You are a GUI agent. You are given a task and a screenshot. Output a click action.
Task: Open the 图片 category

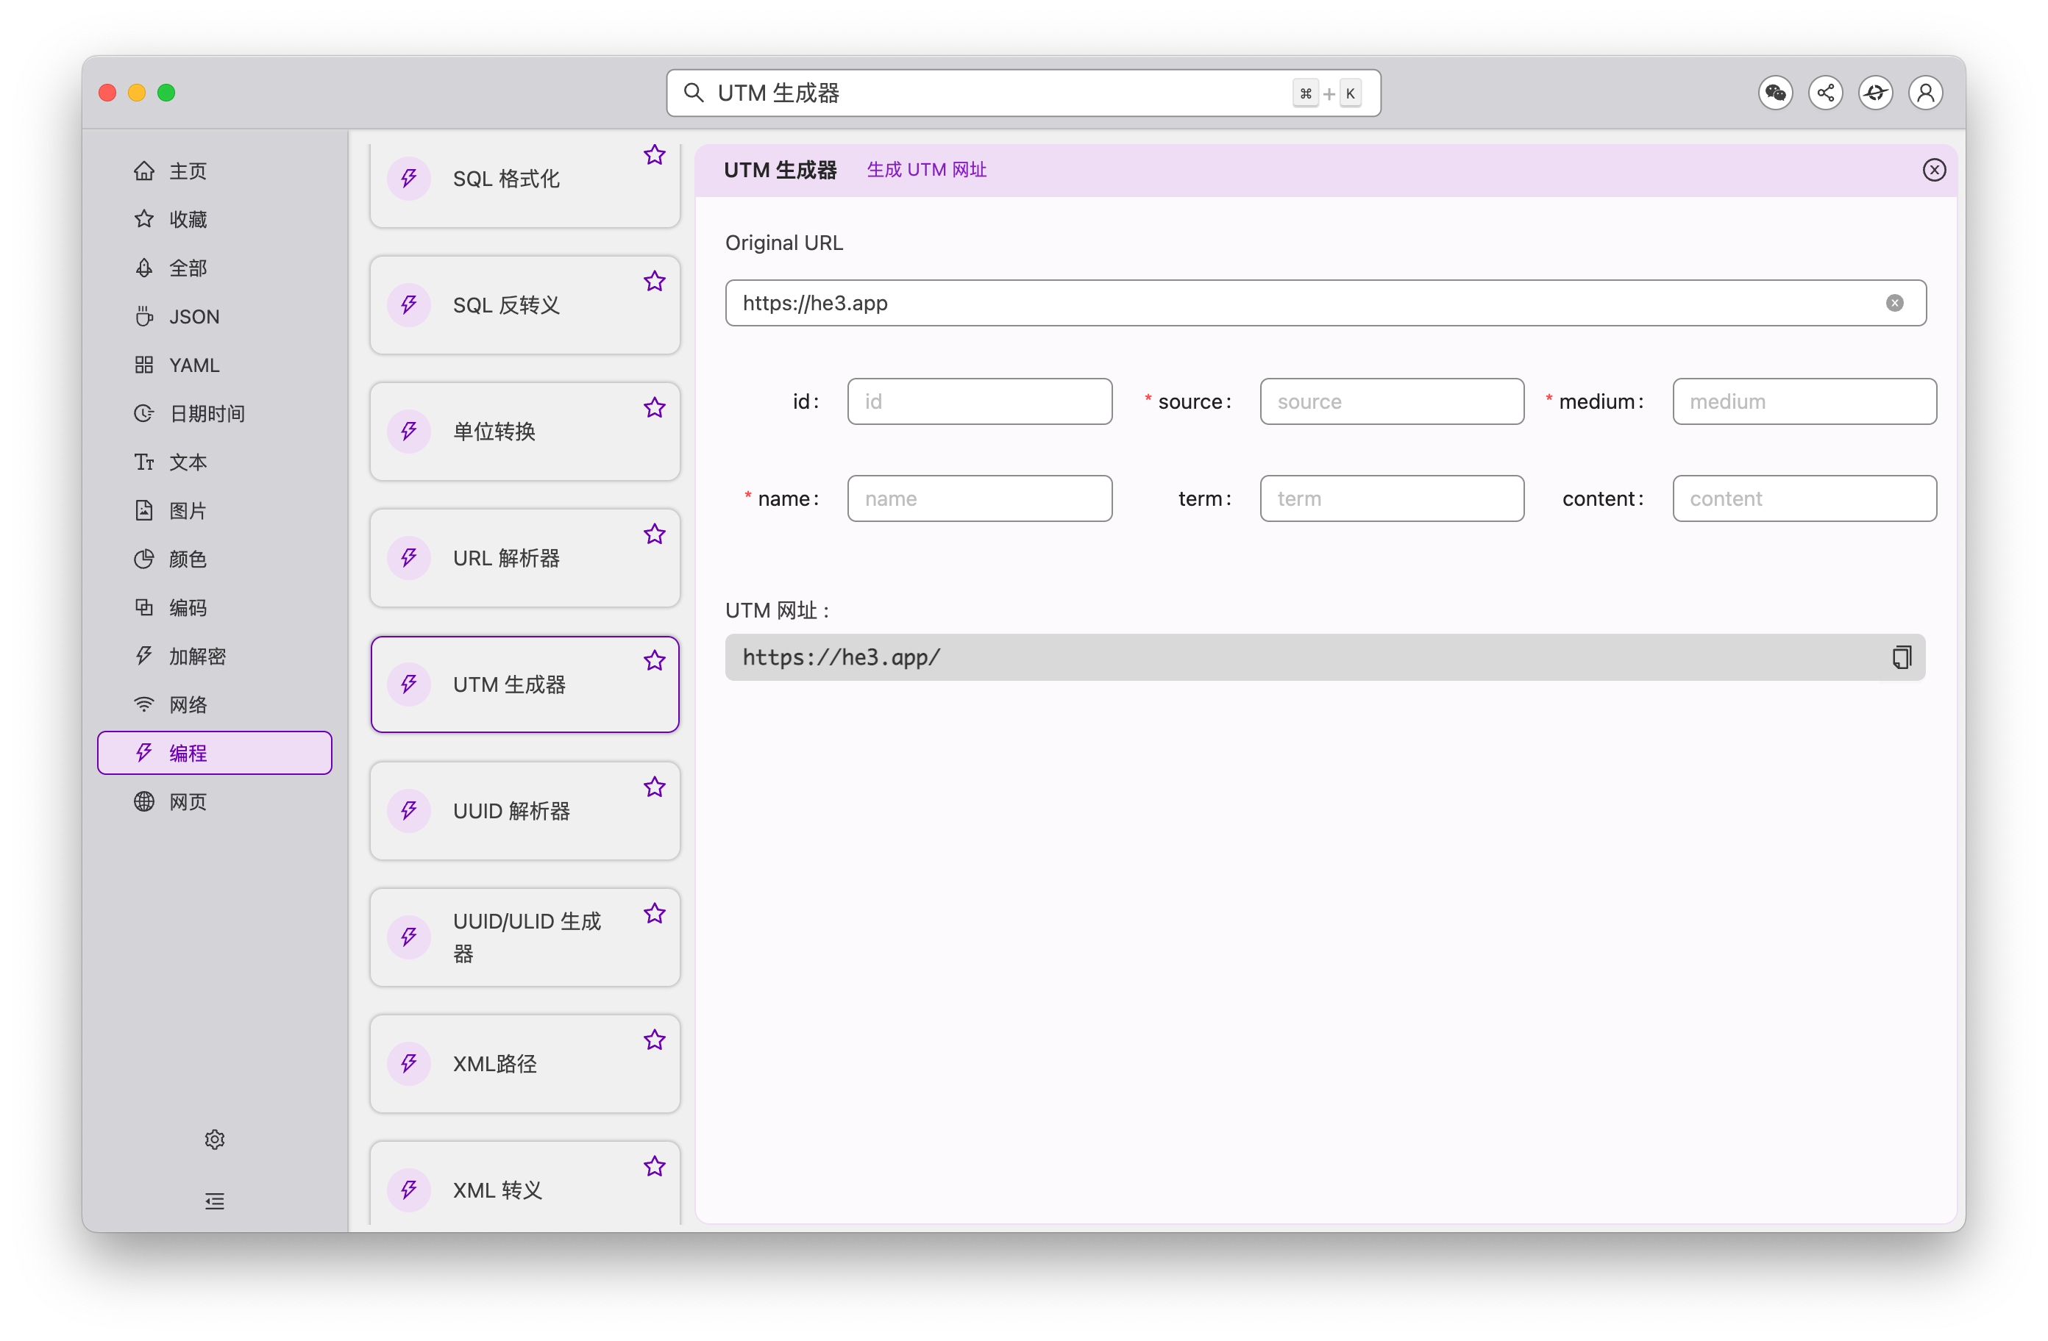pyautogui.click(x=215, y=511)
